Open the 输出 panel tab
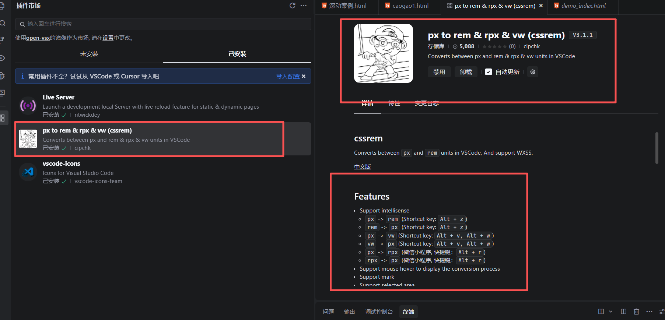 [349, 312]
